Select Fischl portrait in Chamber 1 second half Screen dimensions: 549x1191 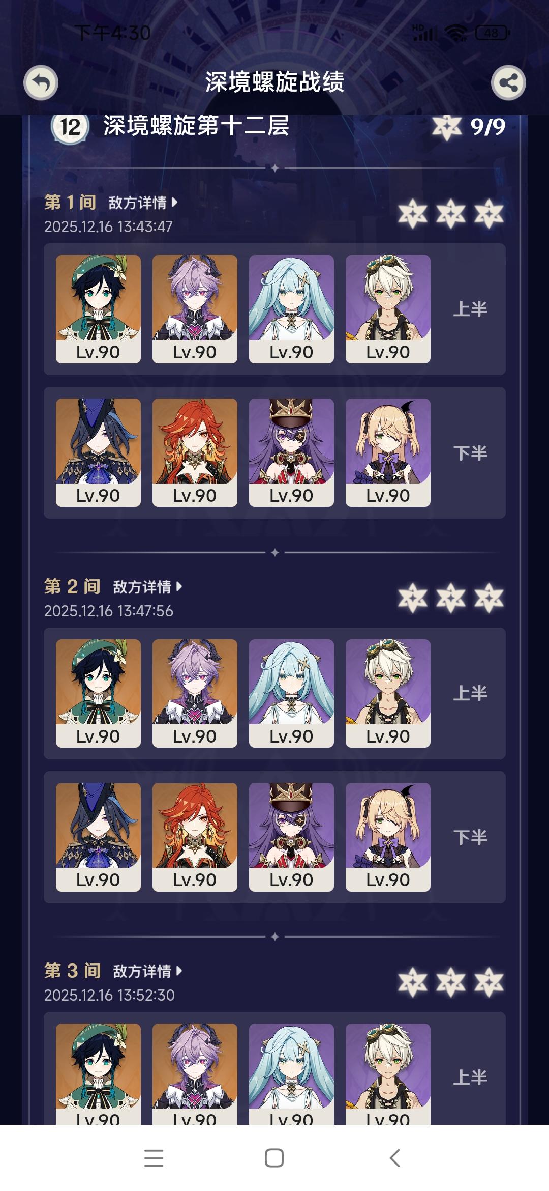click(x=388, y=452)
